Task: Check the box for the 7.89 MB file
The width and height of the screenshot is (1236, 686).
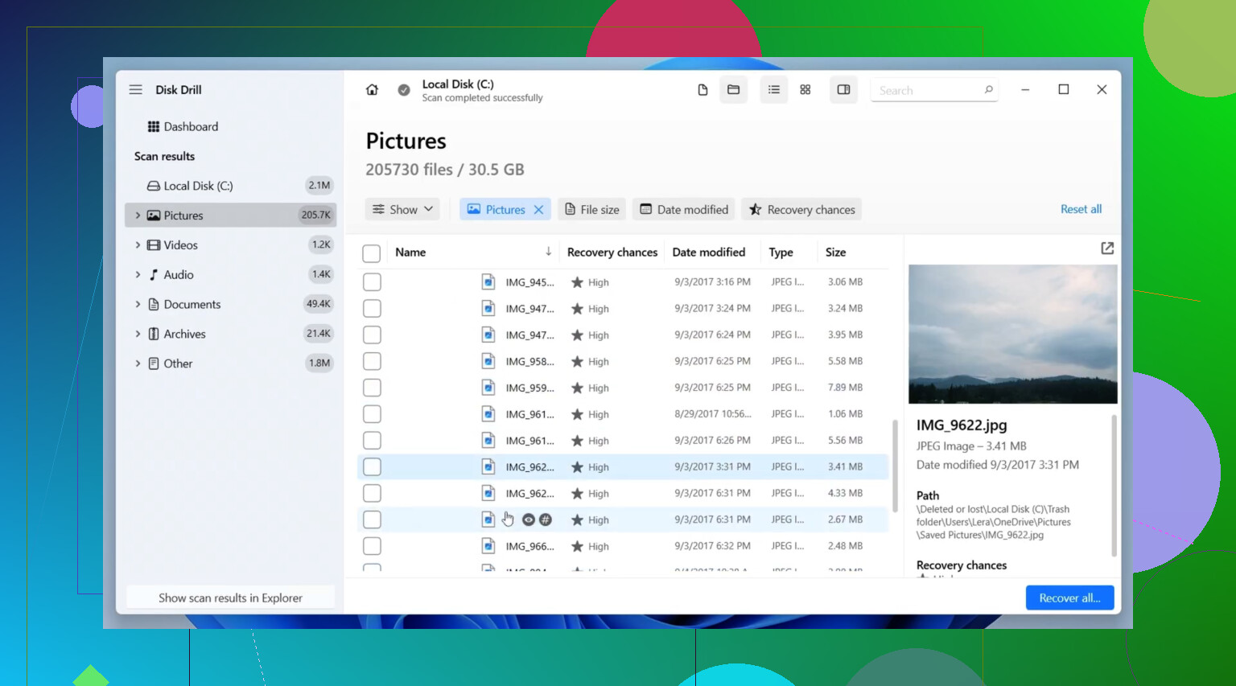Action: point(372,388)
